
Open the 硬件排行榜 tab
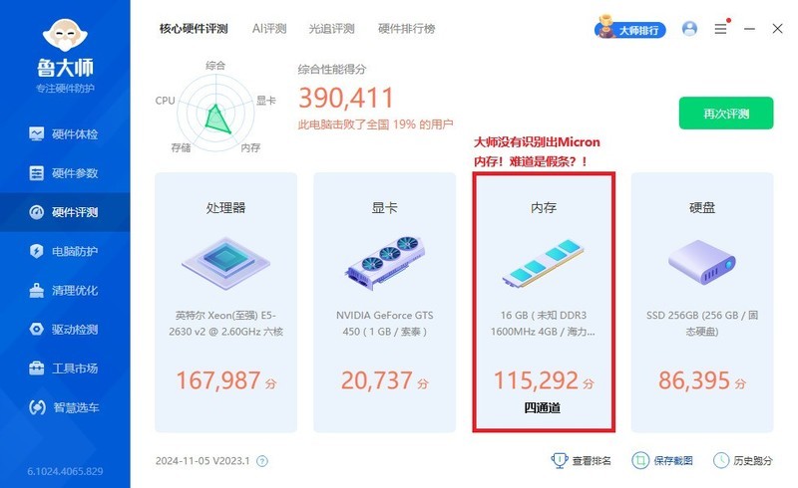(x=407, y=29)
